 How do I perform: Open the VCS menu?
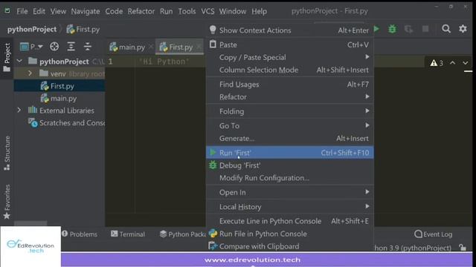(208, 11)
